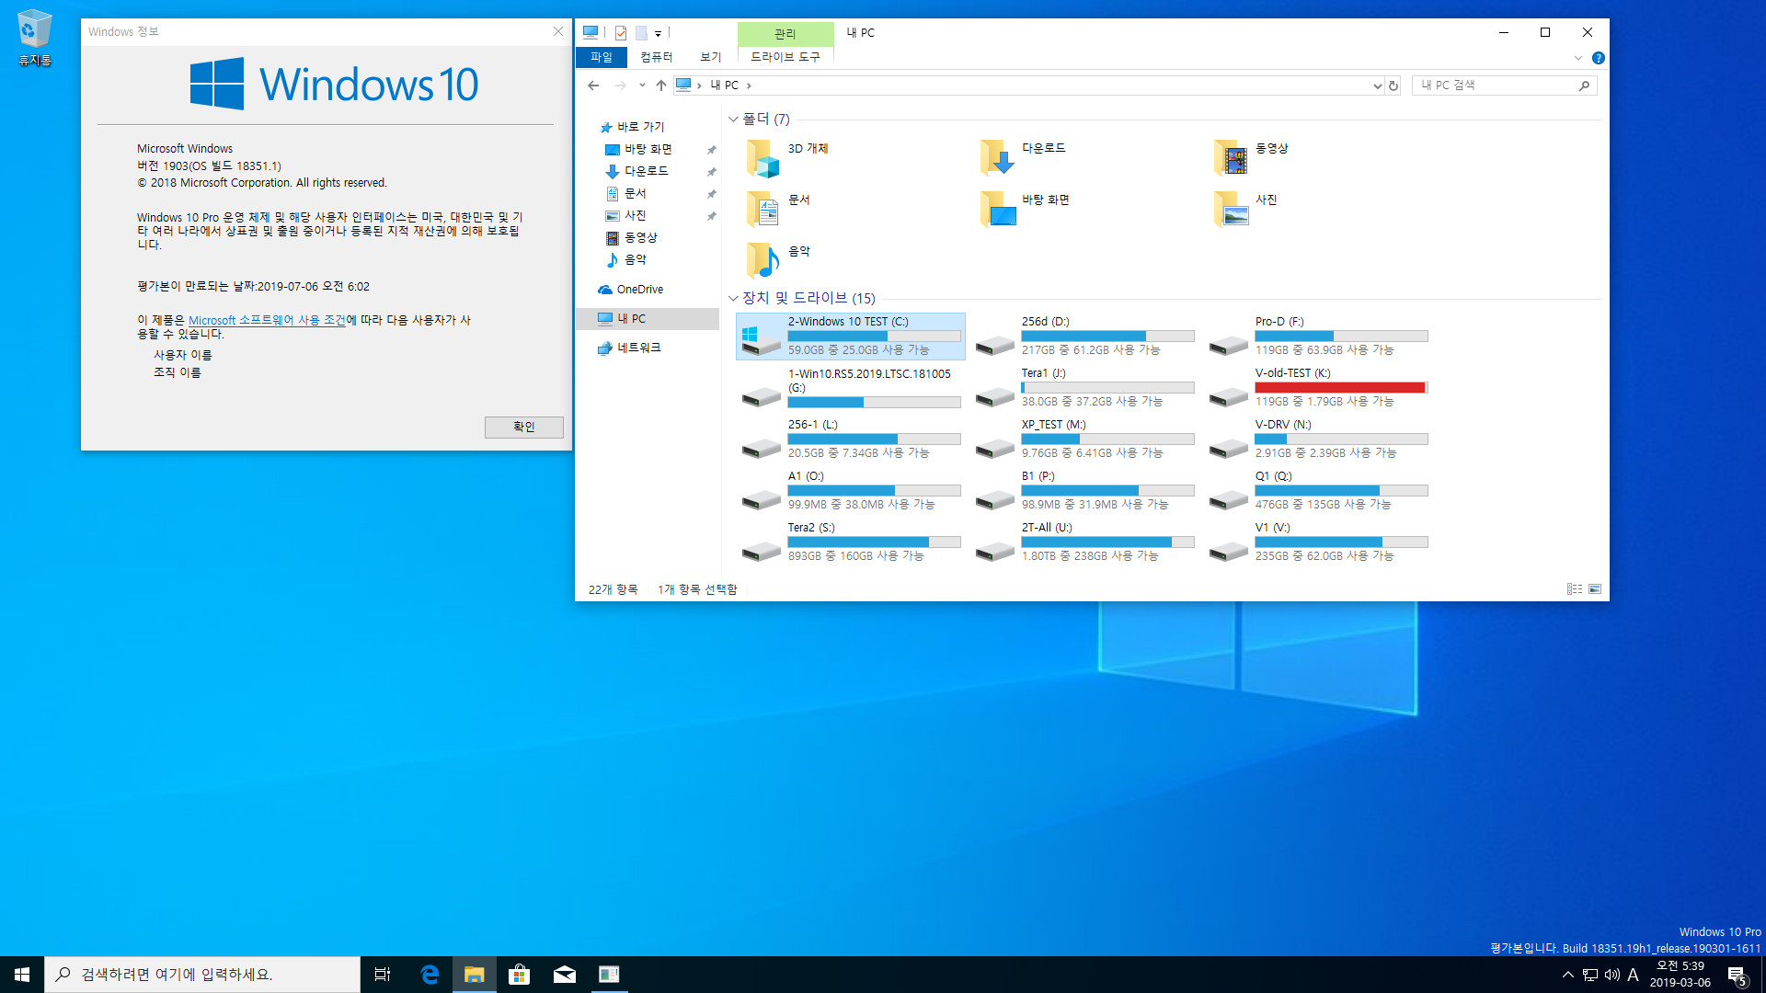This screenshot has width=1766, height=993.
Task: Click the red usage bar of V-old-TEST (K:)
Action: click(1341, 388)
